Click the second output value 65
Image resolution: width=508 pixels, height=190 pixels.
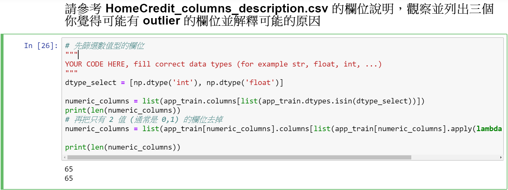(69, 178)
